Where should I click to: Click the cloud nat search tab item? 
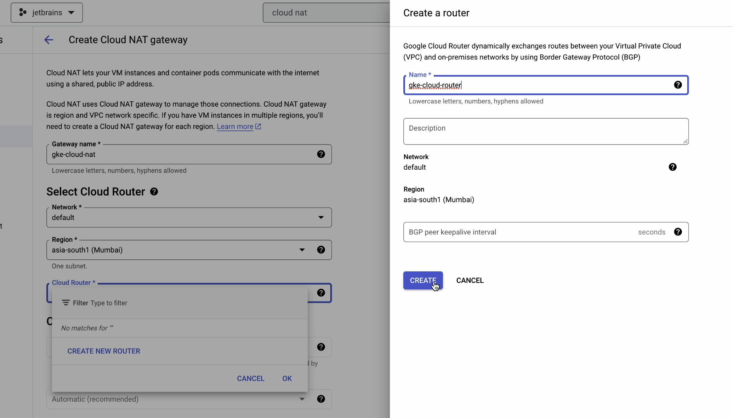pyautogui.click(x=289, y=12)
